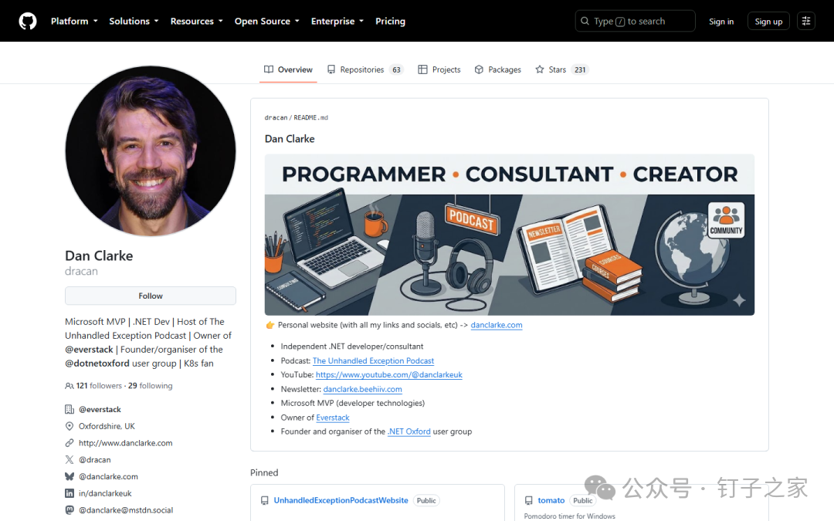Click the location pin icon
834x521 pixels.
pyautogui.click(x=69, y=426)
